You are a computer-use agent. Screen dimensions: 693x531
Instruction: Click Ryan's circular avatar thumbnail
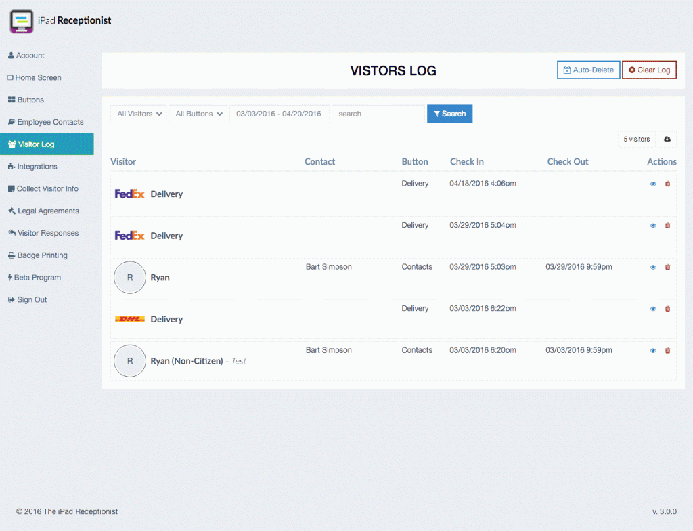pos(130,277)
